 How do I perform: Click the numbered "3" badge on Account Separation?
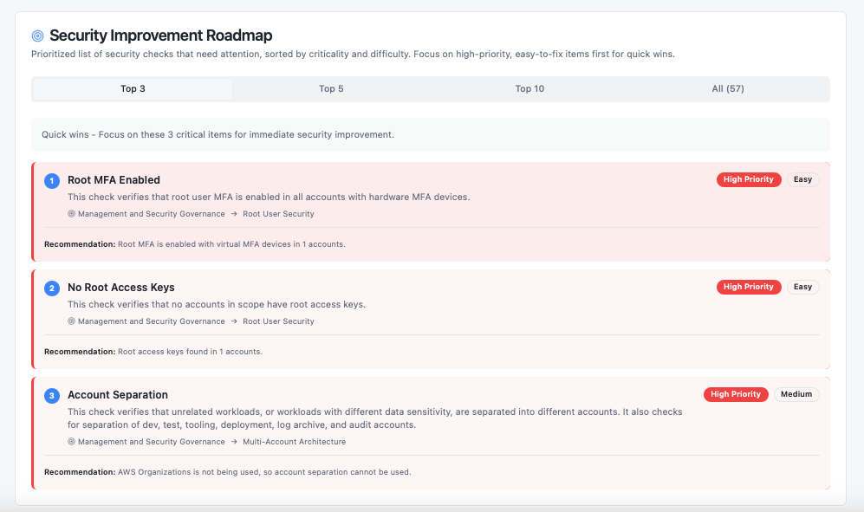[51, 394]
